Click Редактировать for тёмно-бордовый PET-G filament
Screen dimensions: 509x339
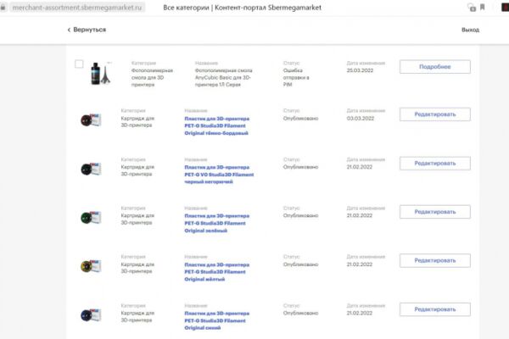tap(435, 114)
